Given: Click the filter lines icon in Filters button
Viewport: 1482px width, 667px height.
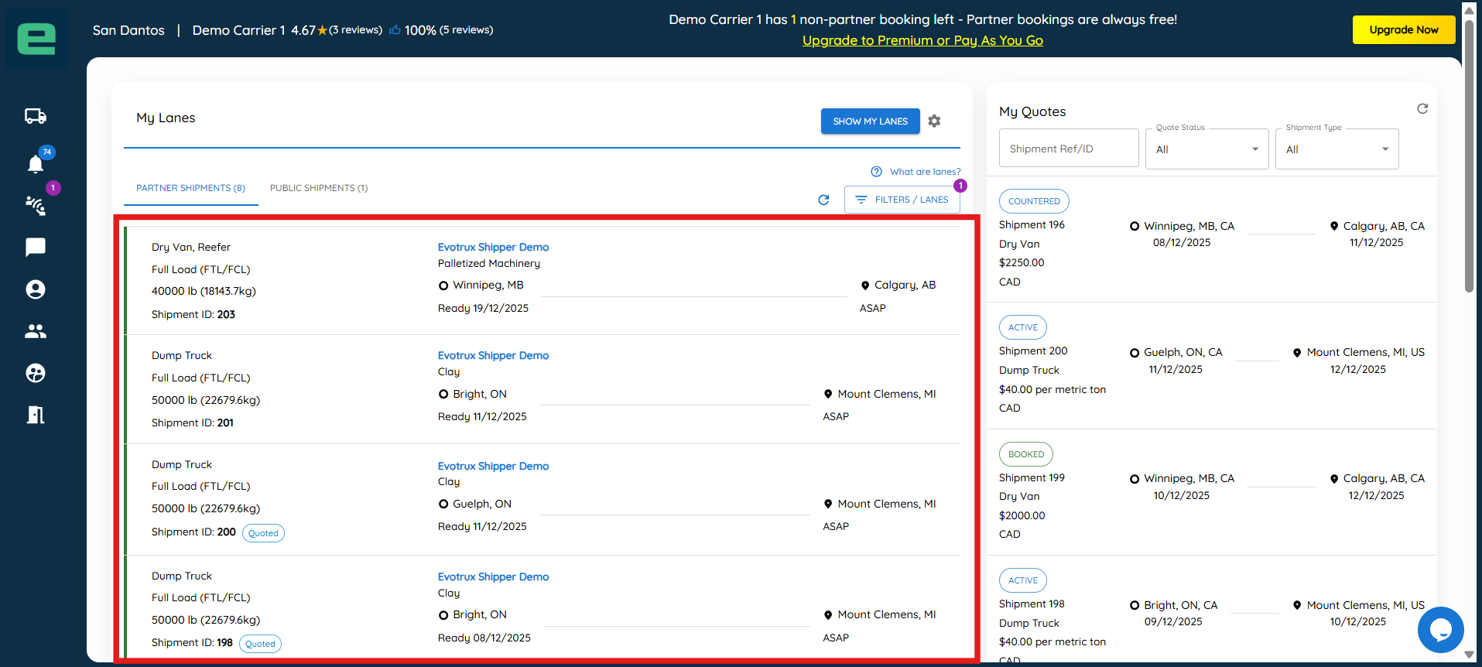Looking at the screenshot, I should coord(861,200).
